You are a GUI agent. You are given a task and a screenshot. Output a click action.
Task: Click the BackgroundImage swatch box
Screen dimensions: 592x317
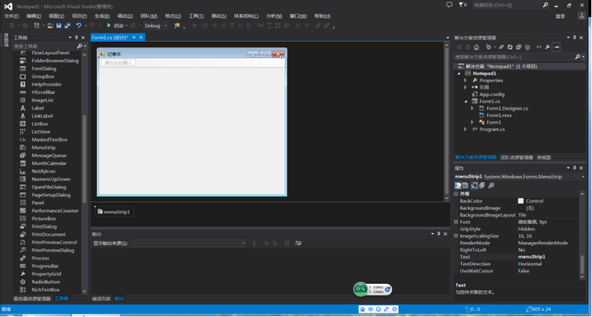pyautogui.click(x=521, y=208)
